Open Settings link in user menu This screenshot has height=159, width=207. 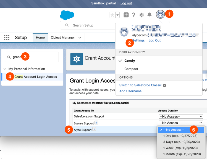139,40
